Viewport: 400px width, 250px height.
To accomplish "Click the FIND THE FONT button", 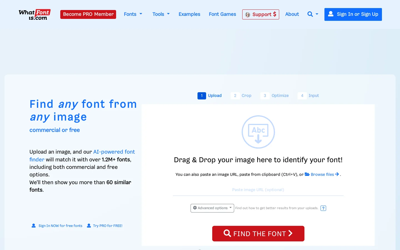I will tap(258, 234).
